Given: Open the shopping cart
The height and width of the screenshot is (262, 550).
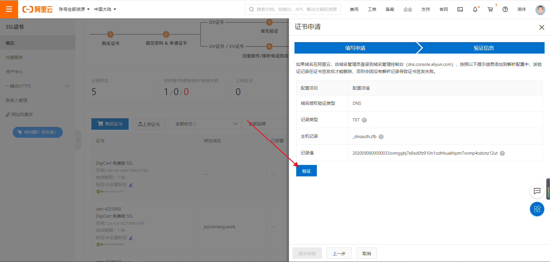Looking at the screenshot, I should pyautogui.click(x=490, y=9).
